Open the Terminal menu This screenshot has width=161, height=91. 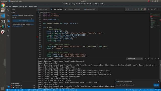click(31, 7)
